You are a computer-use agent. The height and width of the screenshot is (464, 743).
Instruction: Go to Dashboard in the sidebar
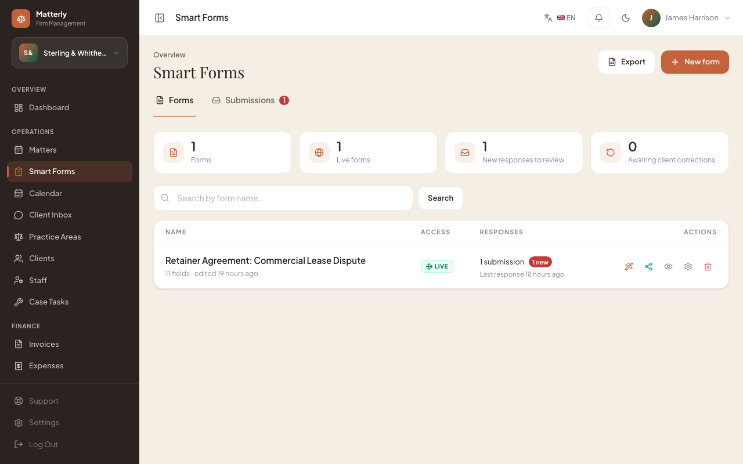click(70, 107)
